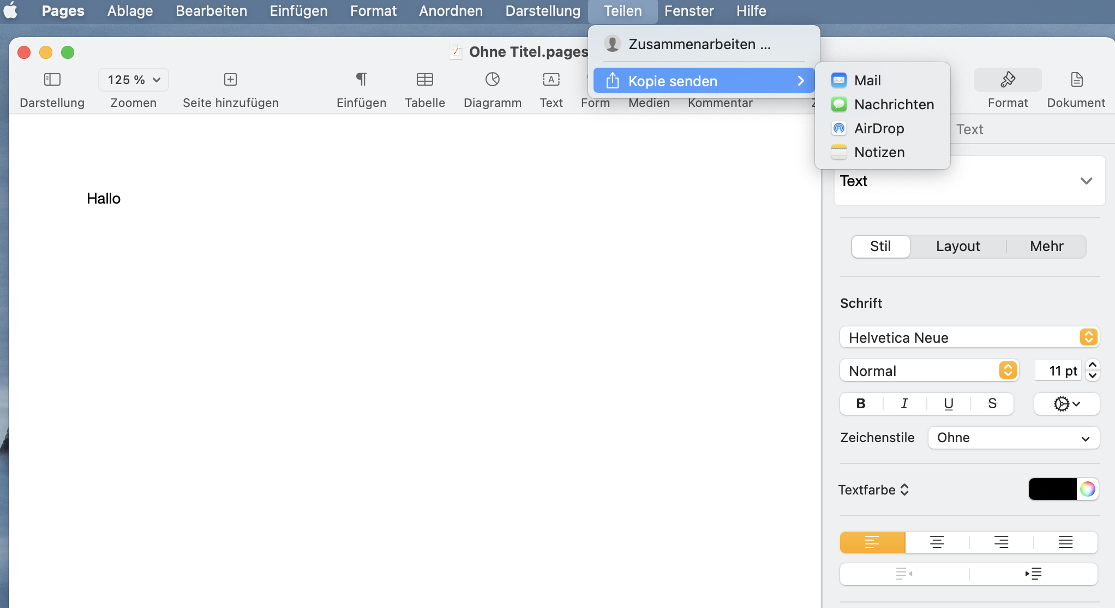The image size is (1115, 608).
Task: Open the text color wheel picker
Action: coord(1087,489)
